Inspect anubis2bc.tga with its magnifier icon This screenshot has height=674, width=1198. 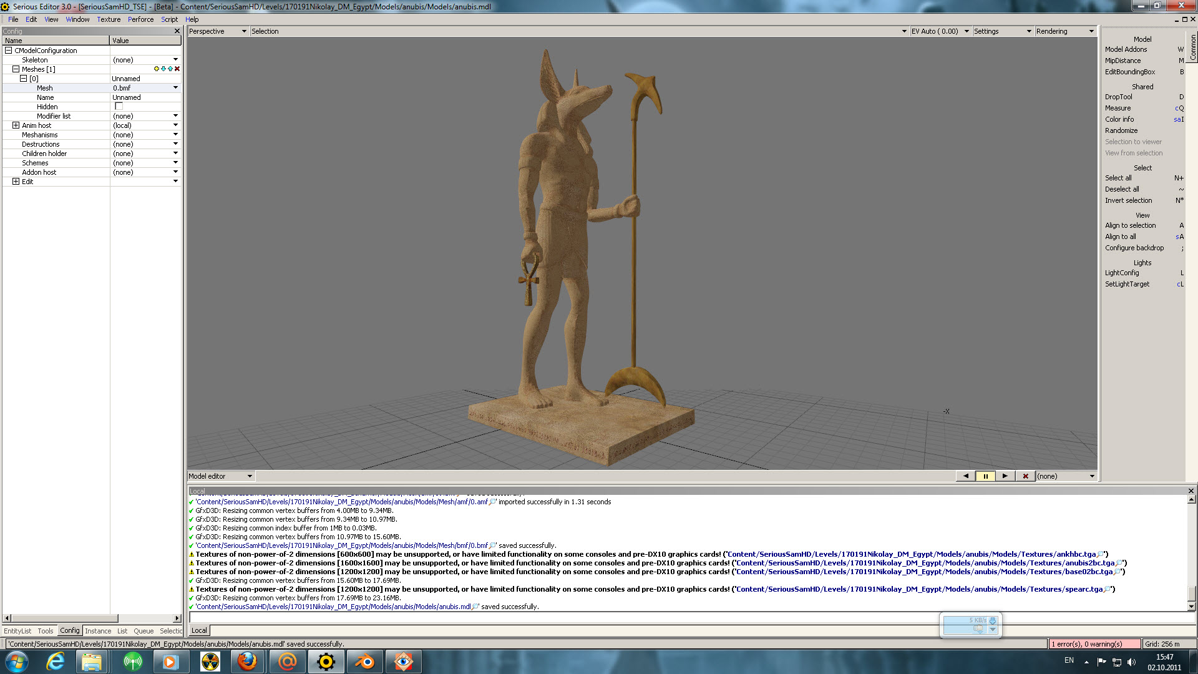click(x=1119, y=563)
